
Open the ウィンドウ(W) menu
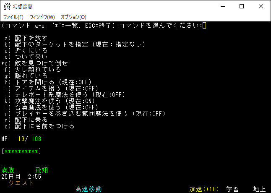pyautogui.click(x=42, y=17)
